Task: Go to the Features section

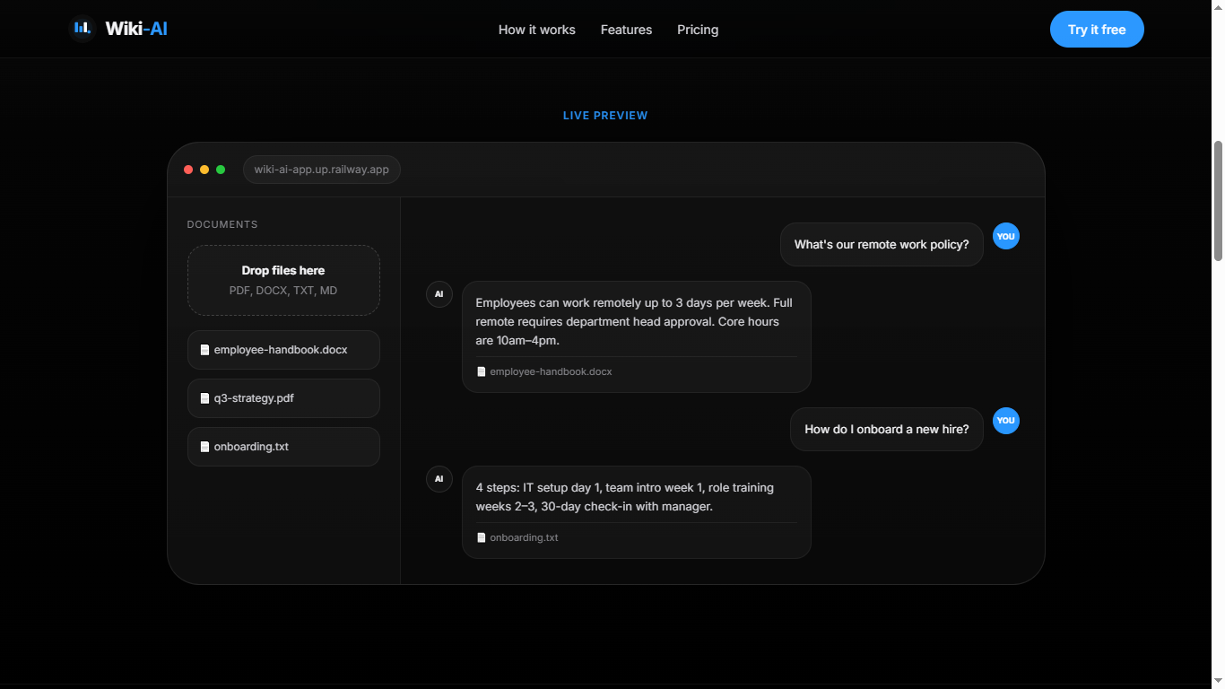Action: [x=626, y=30]
